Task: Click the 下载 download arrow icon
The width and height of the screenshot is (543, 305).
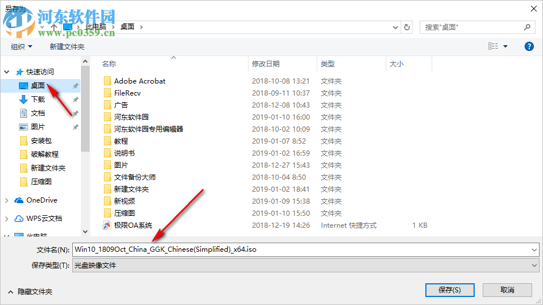Action: point(23,100)
